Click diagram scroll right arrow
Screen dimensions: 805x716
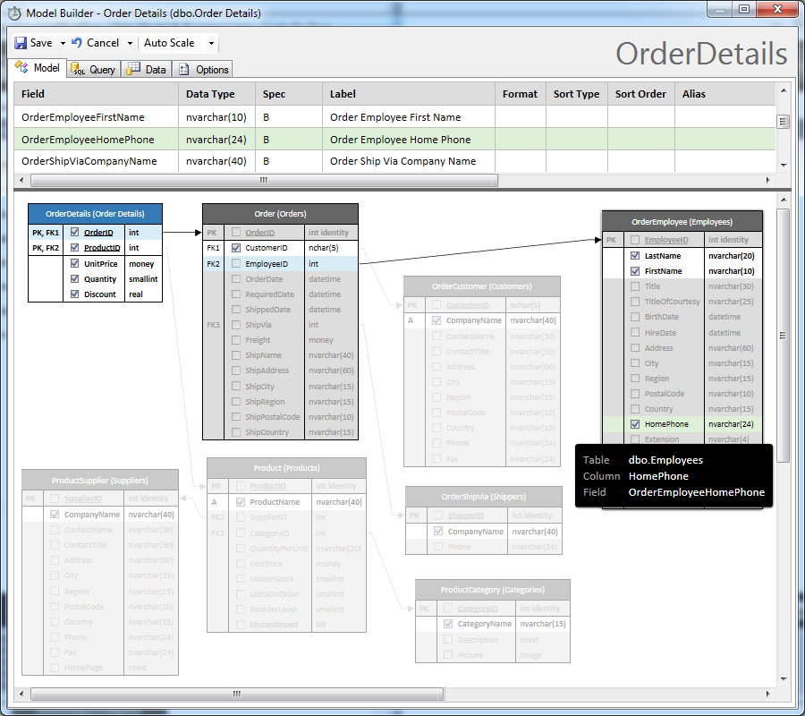click(x=768, y=694)
